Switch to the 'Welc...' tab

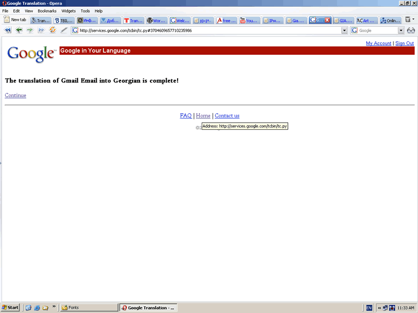[x=180, y=20]
